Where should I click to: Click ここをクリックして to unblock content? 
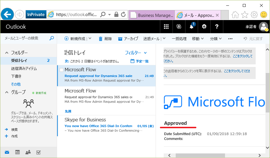(242, 56)
